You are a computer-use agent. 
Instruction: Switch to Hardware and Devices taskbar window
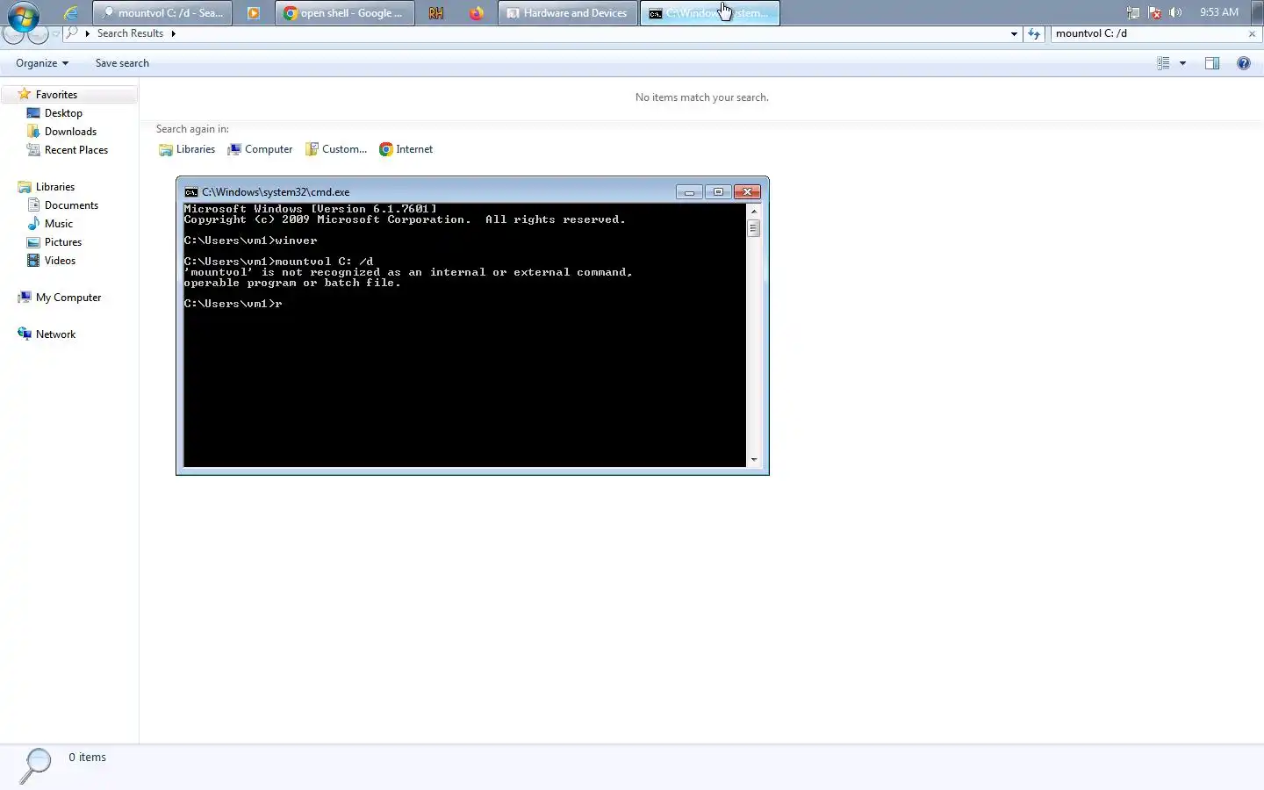[568, 13]
